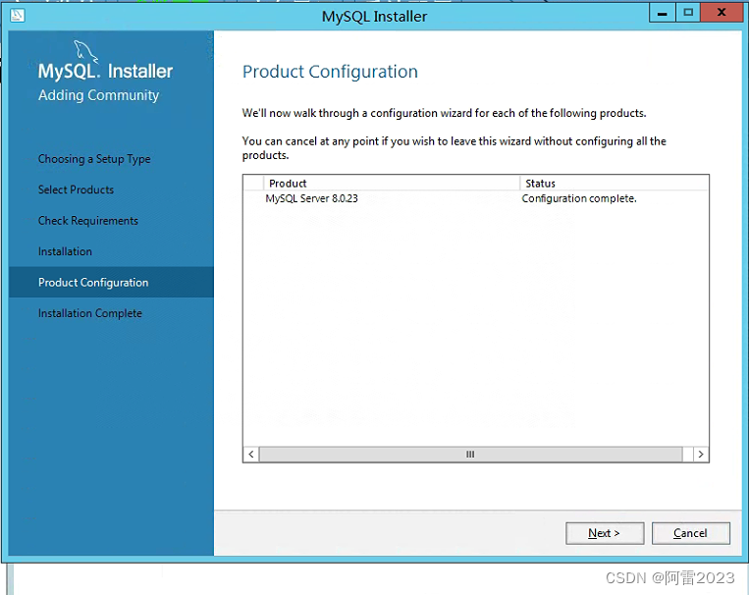Select Choosing a Setup Type step
The height and width of the screenshot is (595, 749).
(94, 159)
